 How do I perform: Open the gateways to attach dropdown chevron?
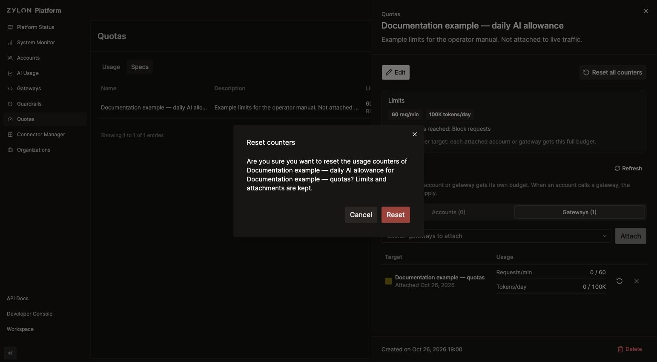click(604, 236)
